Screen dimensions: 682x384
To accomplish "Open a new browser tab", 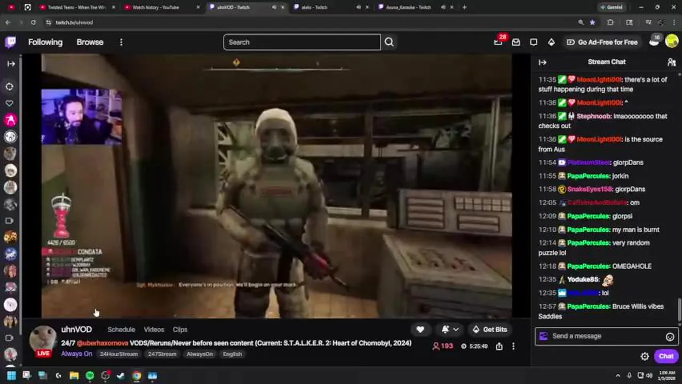I will [x=464, y=7].
